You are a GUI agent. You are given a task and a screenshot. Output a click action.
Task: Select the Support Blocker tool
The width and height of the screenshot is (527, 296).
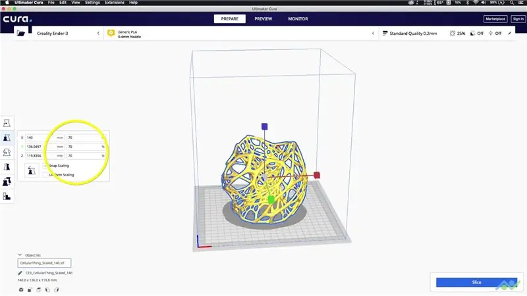[7, 196]
